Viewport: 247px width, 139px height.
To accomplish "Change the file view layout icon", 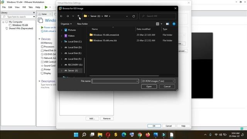I will coord(157,24).
